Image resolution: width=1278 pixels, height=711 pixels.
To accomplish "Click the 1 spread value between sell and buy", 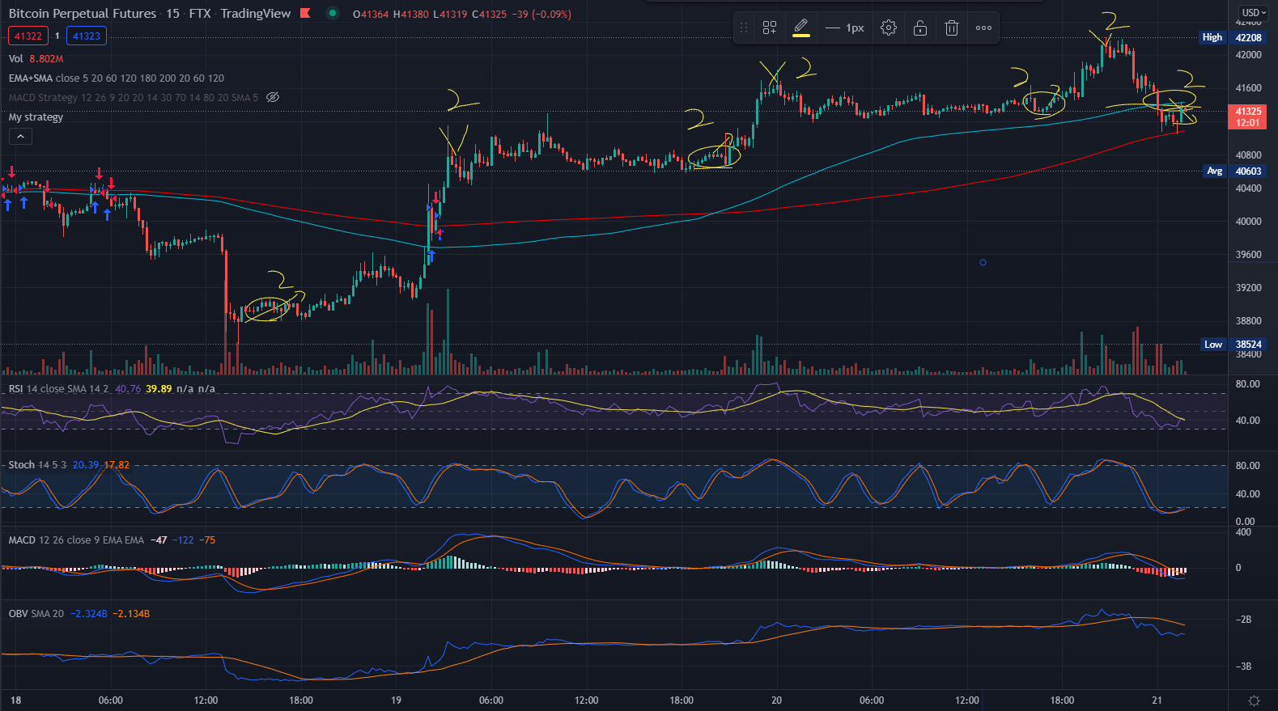I will click(57, 36).
